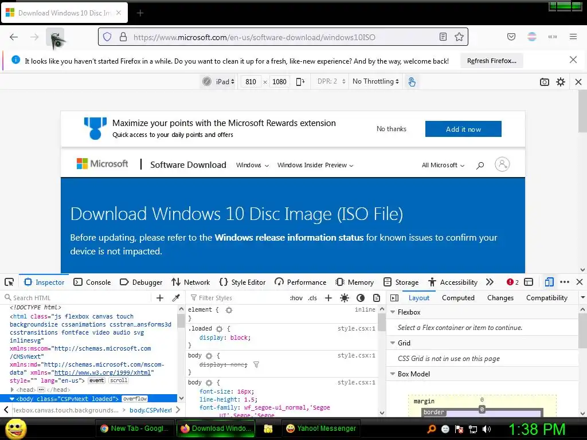Open Windows release information status link
This screenshot has height=440, width=587.
[289, 238]
